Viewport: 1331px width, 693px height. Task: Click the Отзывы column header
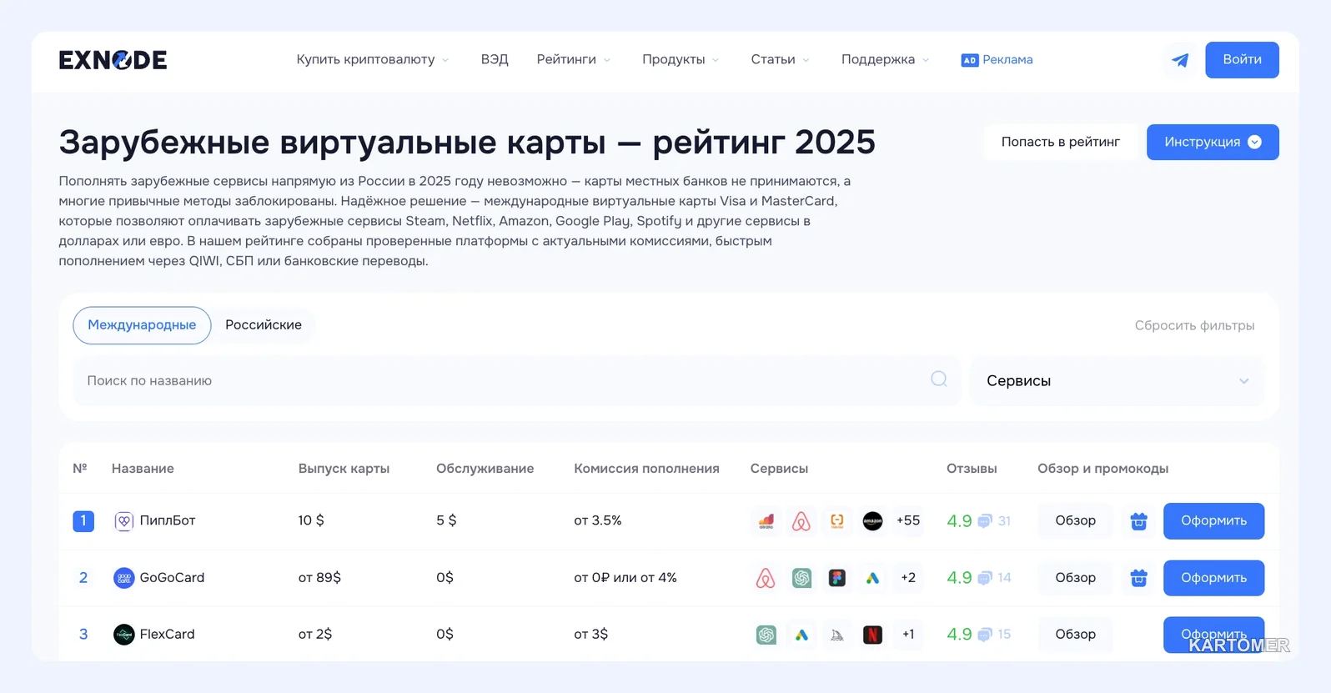[x=972, y=469]
